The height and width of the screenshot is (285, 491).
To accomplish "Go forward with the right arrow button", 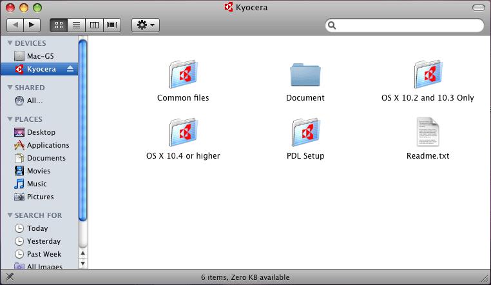I will click(x=32, y=25).
